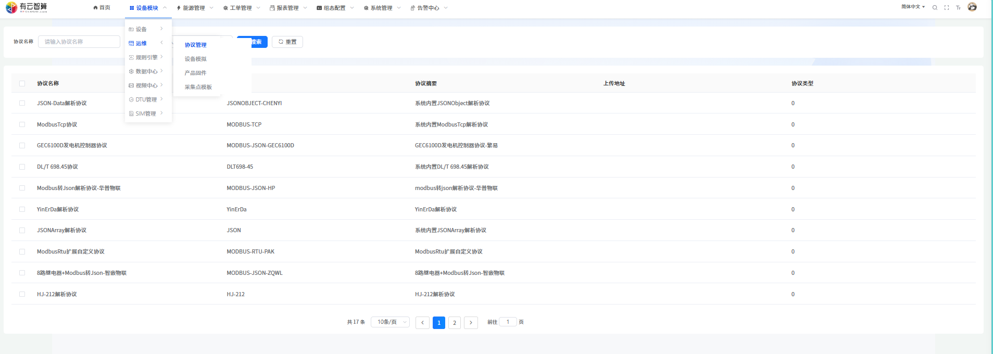Viewport: 993px width, 354px height.
Task: Select 设备模拟 from the submenu
Action: (x=196, y=59)
